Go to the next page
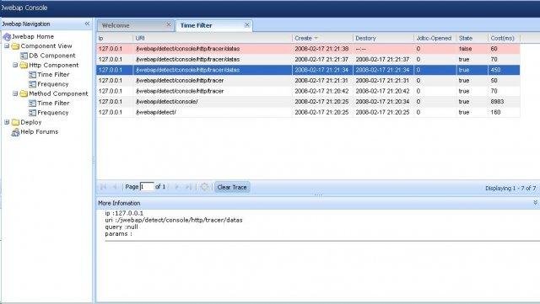540x304 pixels. (x=176, y=187)
